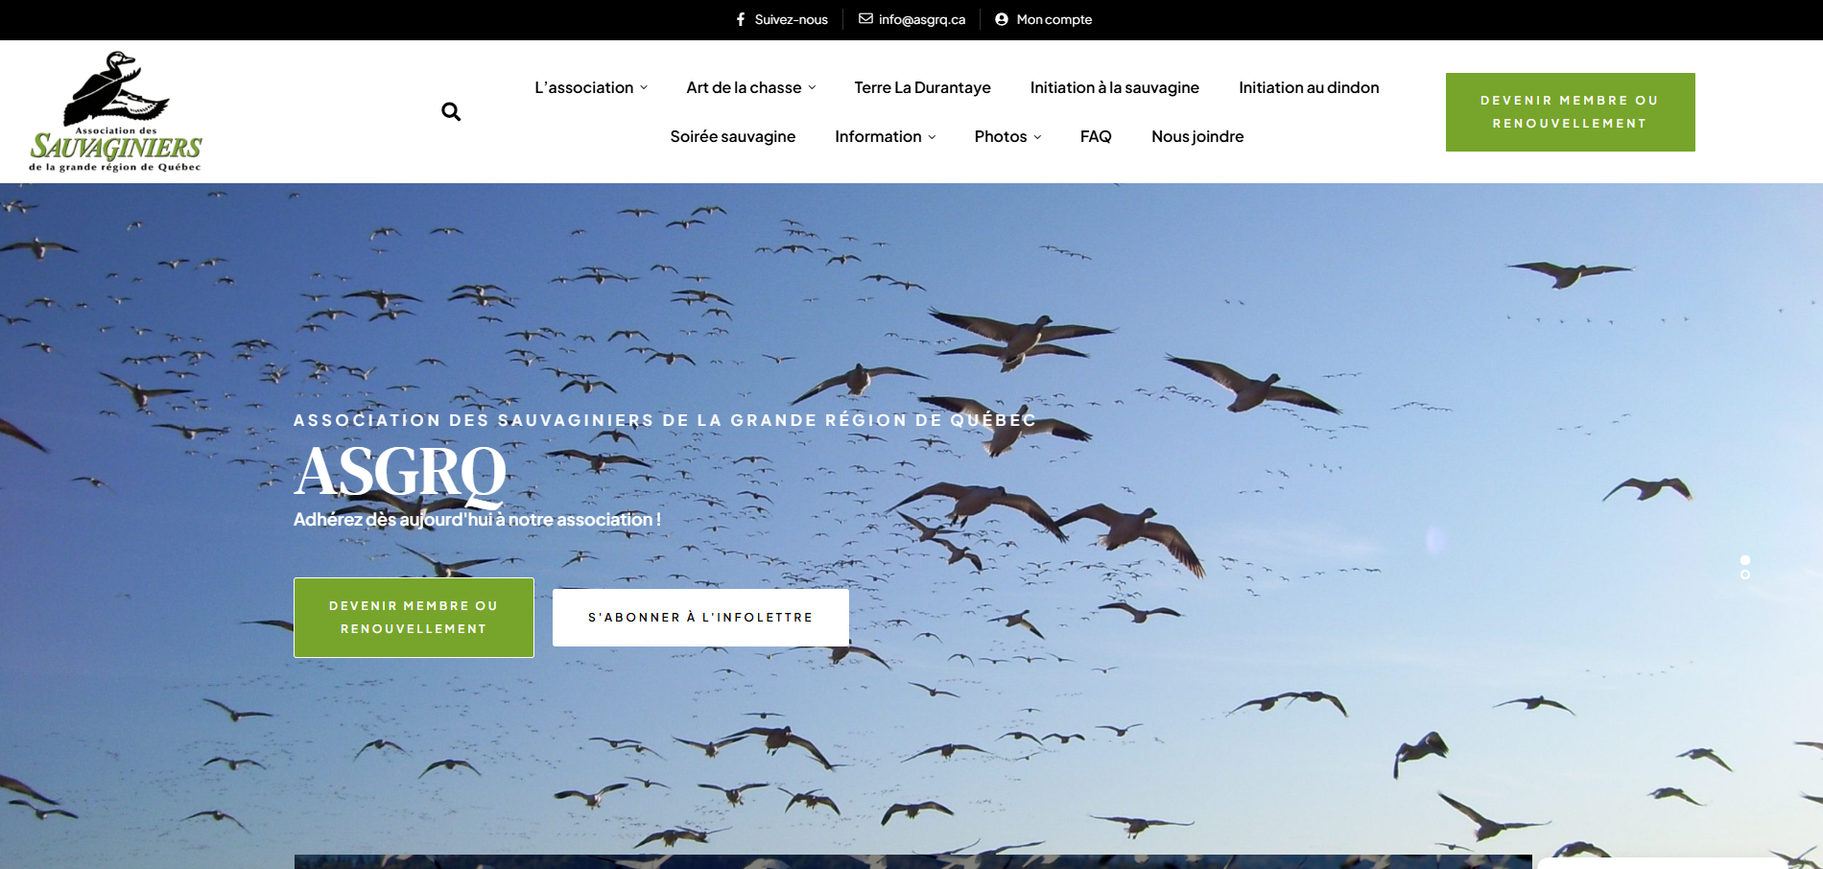This screenshot has width=1823, height=869.
Task: Open the Initiation au dindon page
Action: click(1309, 87)
